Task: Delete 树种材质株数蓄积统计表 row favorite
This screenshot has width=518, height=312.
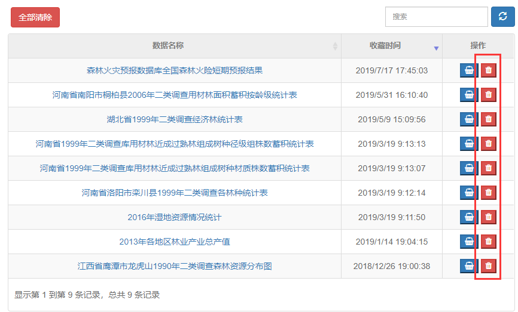Action: click(489, 168)
